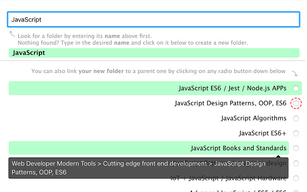Select radio button for JavaScript Algorithms
This screenshot has height=192, width=307.
click(296, 119)
